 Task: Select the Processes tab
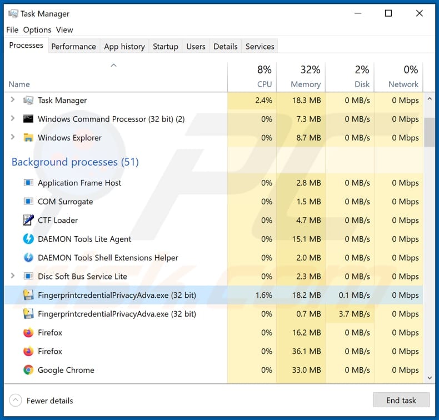click(x=26, y=46)
